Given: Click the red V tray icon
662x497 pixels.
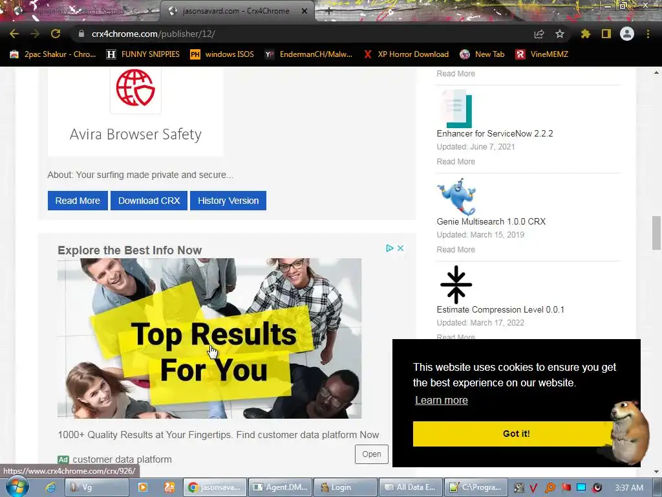Looking at the screenshot, I should [x=533, y=488].
